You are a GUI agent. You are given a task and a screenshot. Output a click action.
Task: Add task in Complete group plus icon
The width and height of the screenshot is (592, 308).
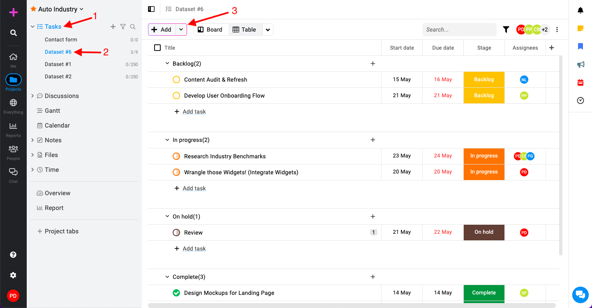pos(373,277)
